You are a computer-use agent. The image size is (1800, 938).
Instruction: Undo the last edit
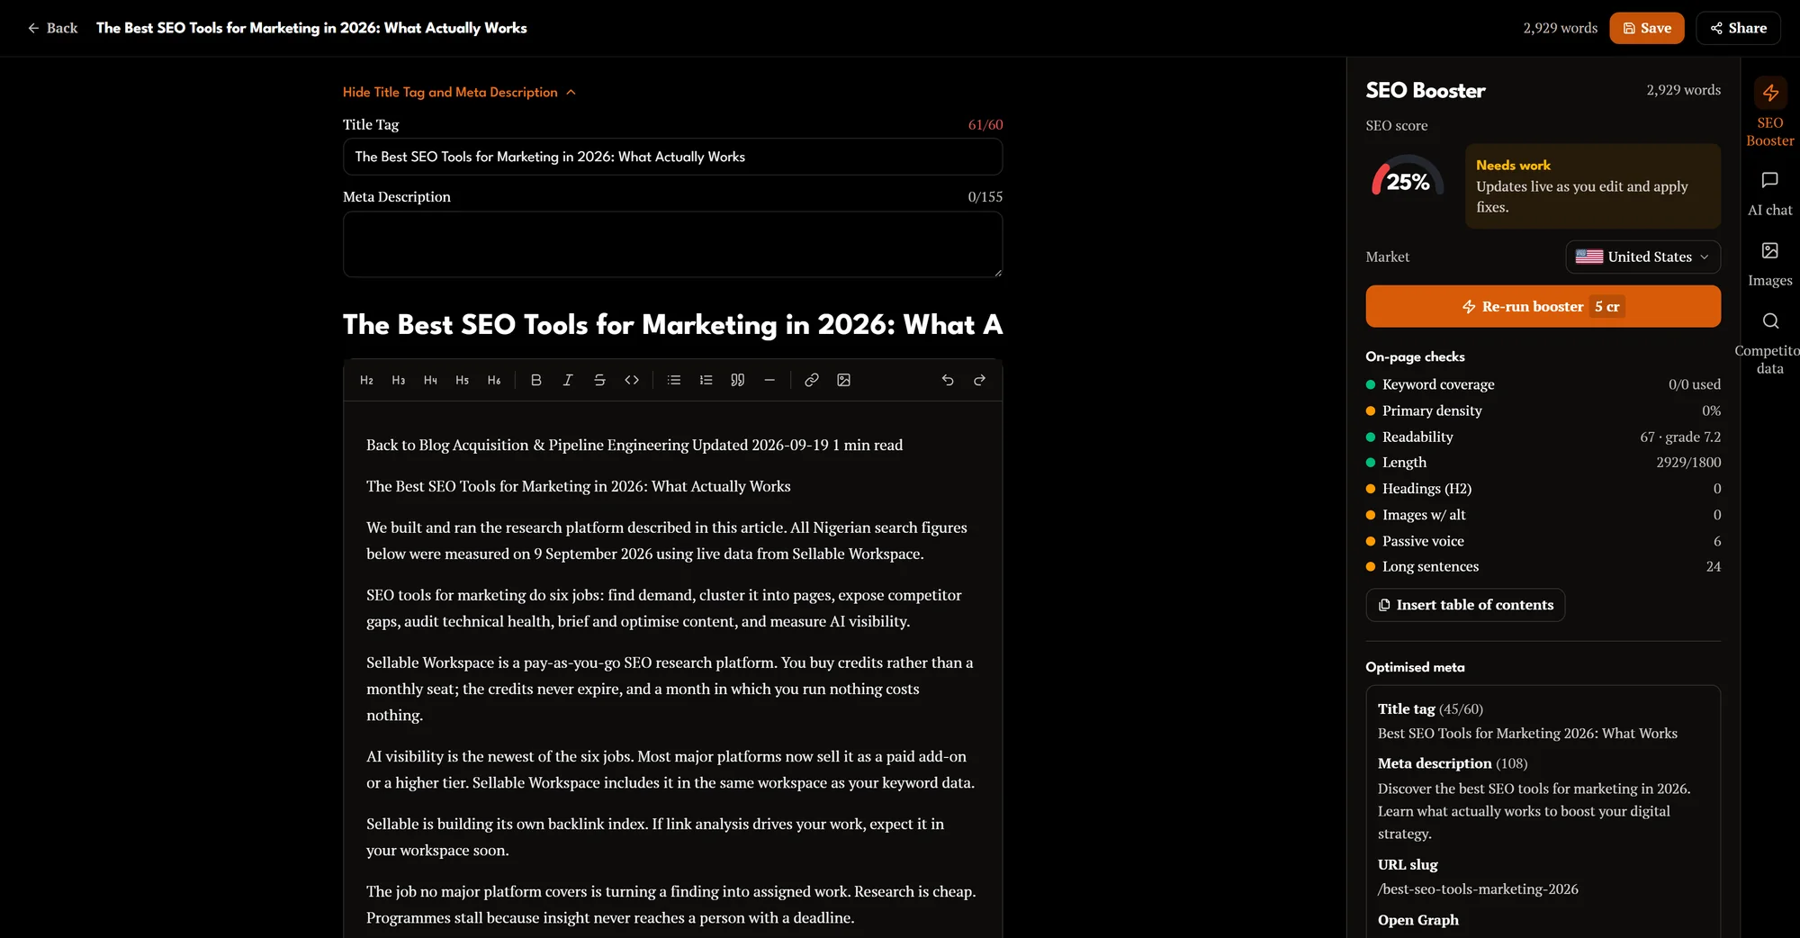948,380
